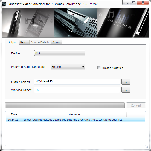Click the PlayStation 3 logo banner image
This screenshot has width=151, height=151.
tap(123, 23)
